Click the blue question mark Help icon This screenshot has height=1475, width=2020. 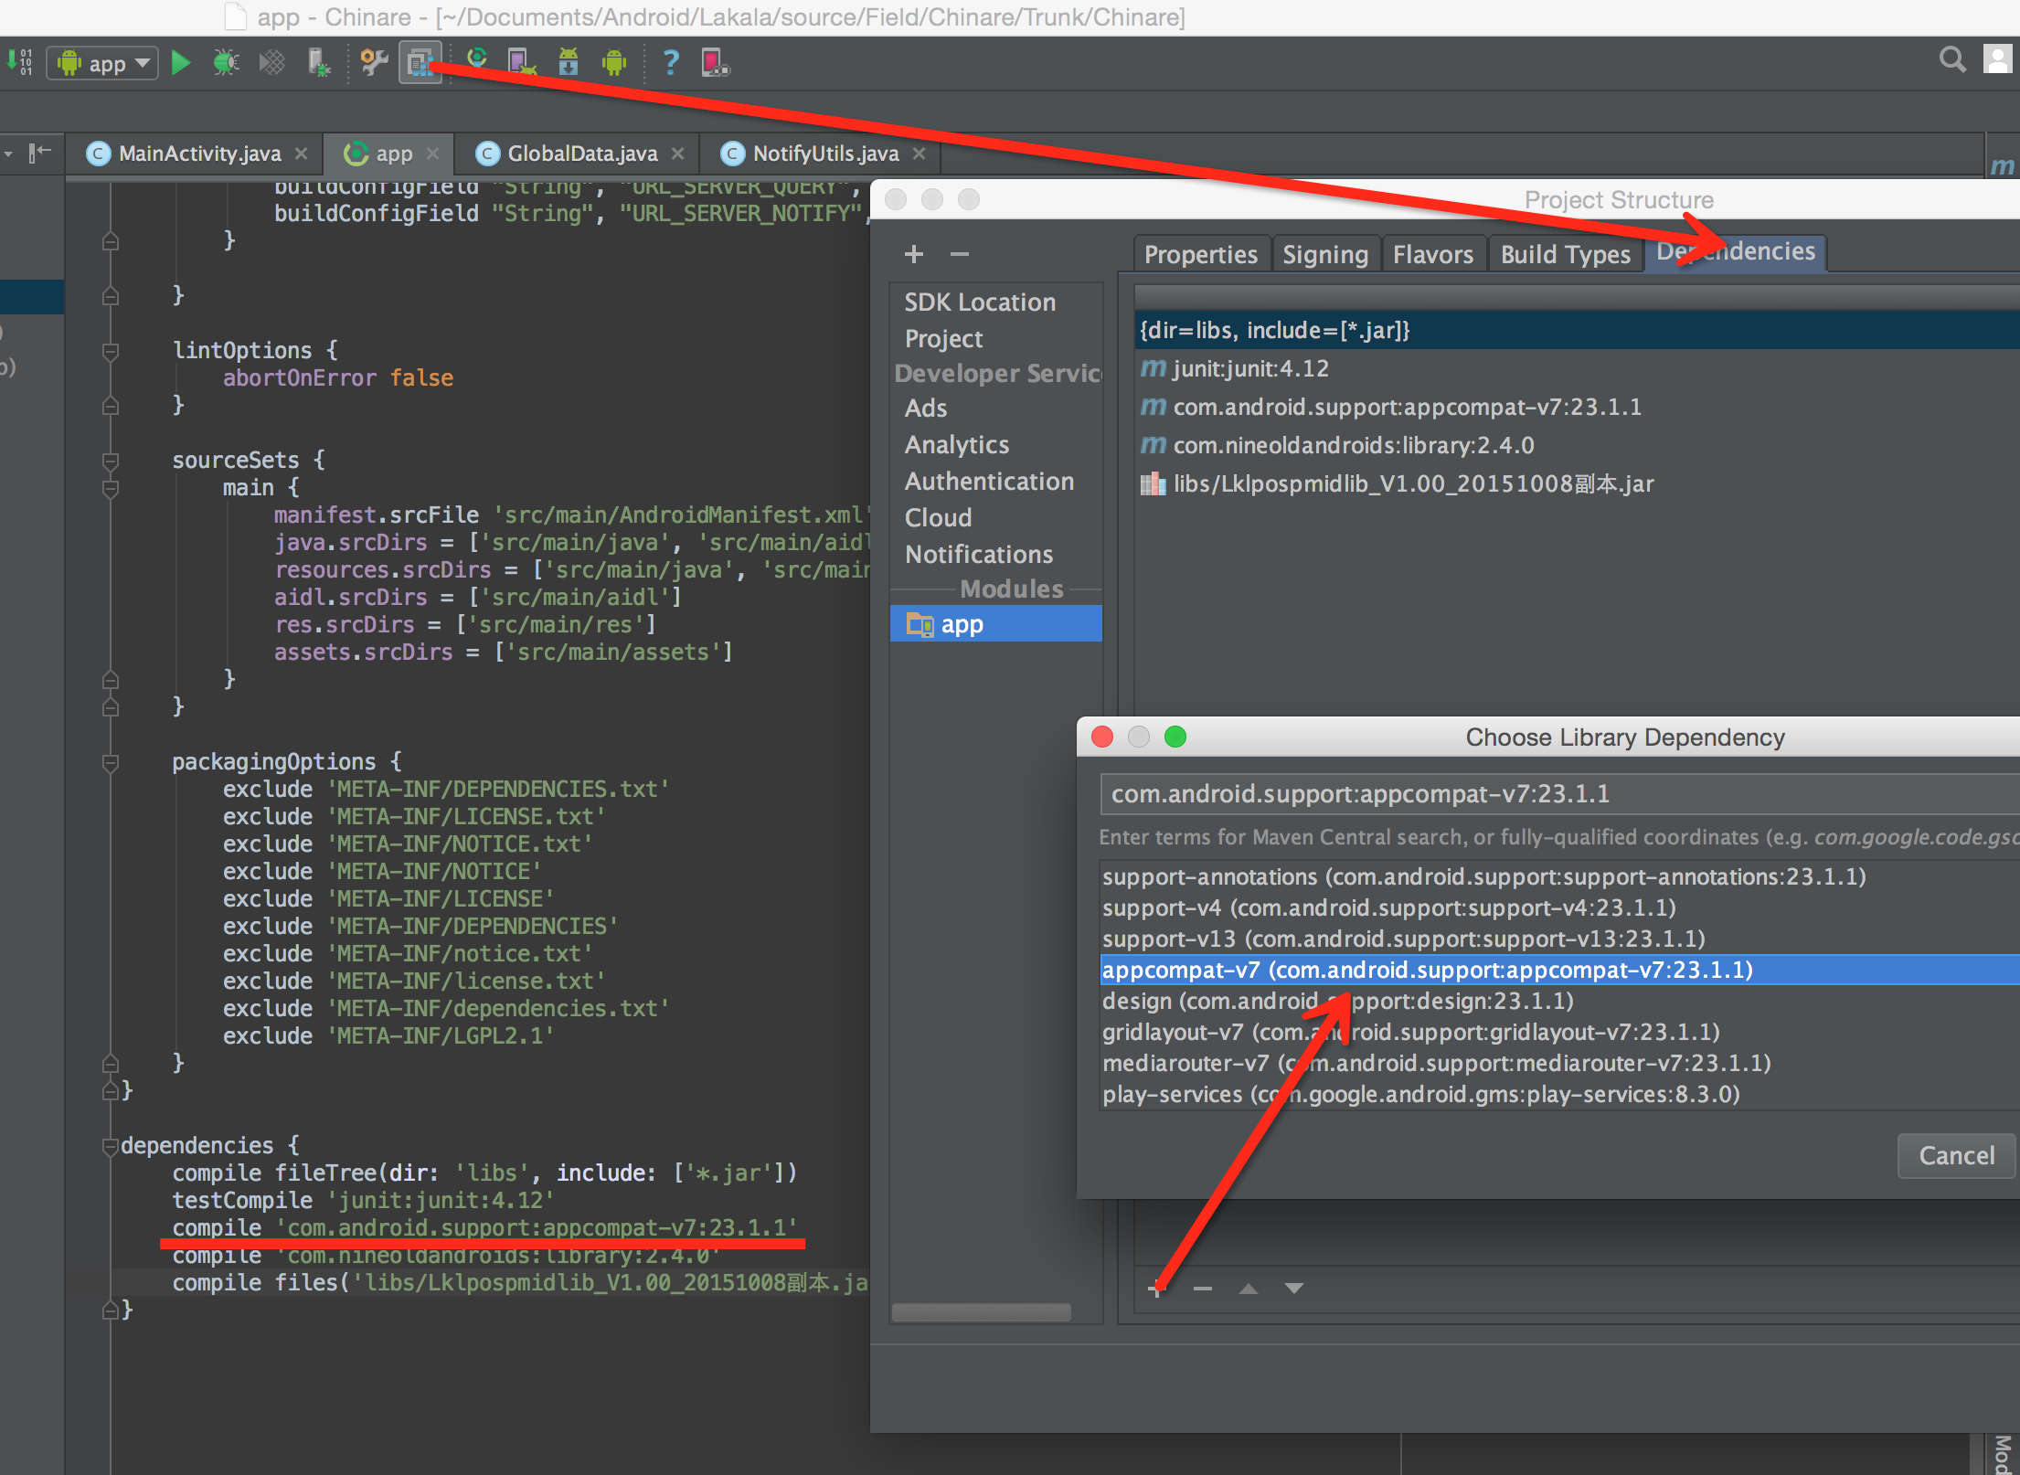click(x=671, y=62)
